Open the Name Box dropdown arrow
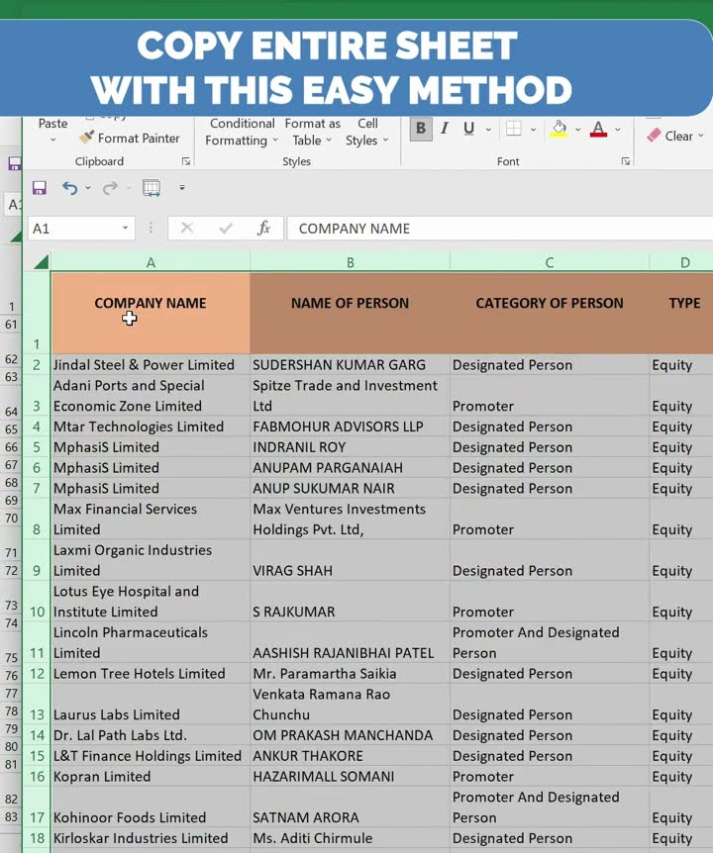Image resolution: width=713 pixels, height=853 pixels. tap(125, 228)
